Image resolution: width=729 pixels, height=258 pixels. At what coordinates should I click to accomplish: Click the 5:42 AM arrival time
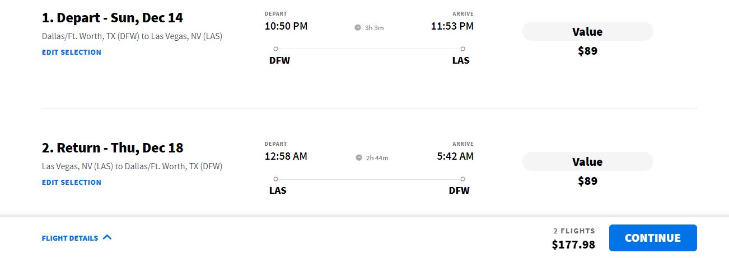455,156
